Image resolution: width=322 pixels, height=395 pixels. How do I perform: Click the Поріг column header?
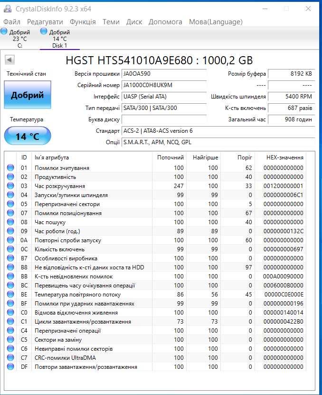238,158
